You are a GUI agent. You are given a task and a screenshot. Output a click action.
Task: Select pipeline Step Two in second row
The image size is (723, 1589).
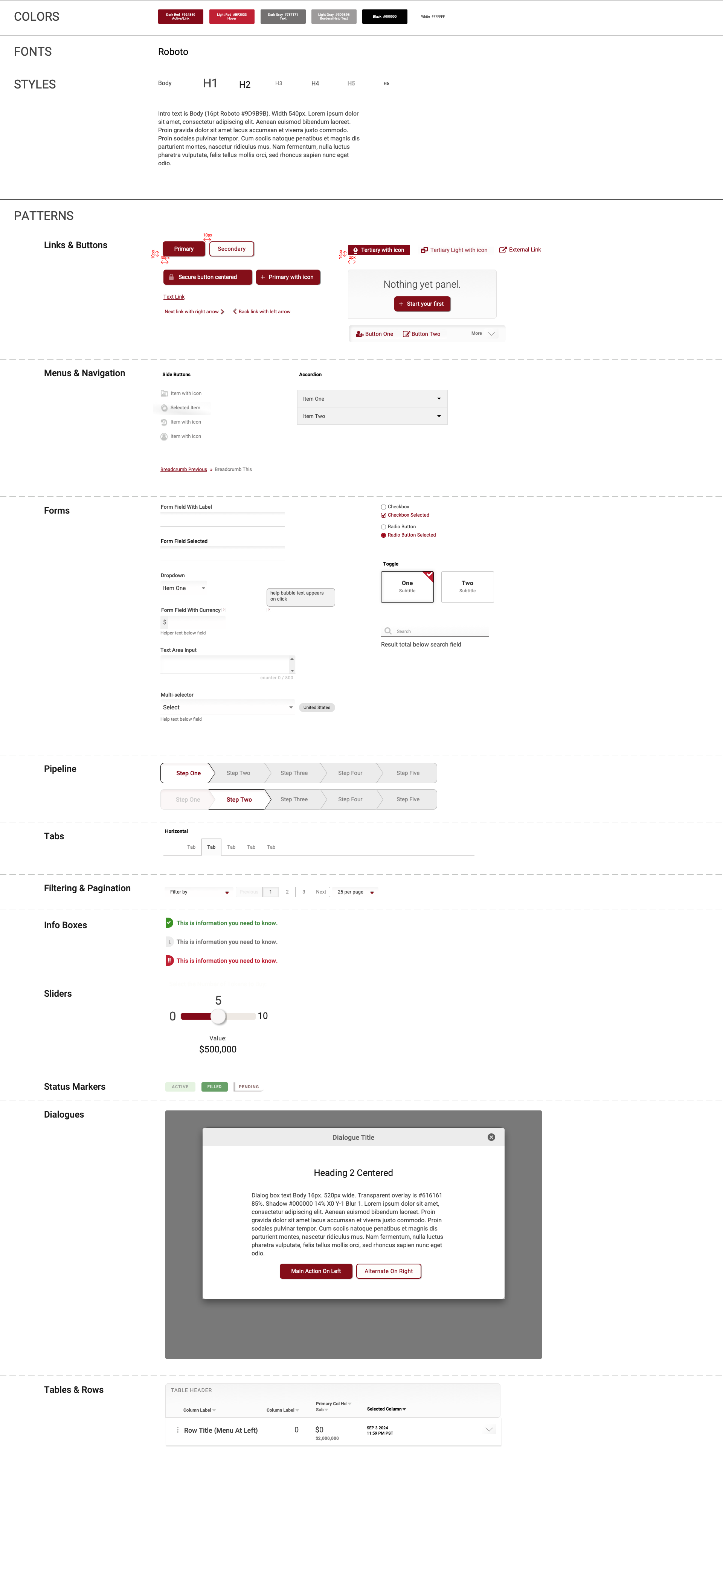(239, 799)
